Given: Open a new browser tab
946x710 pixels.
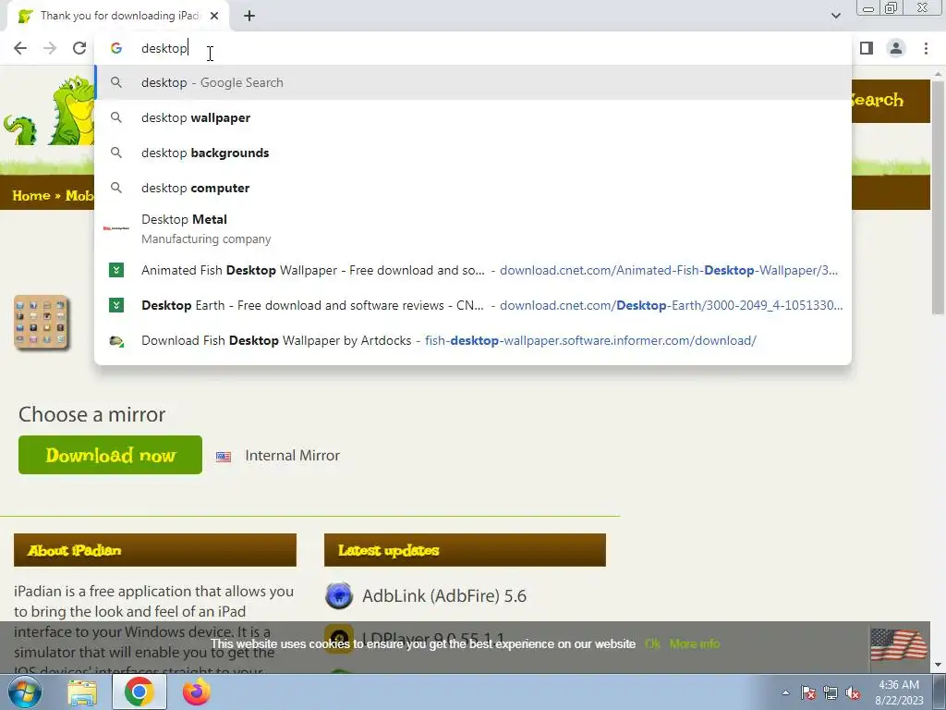Looking at the screenshot, I should coord(249,17).
